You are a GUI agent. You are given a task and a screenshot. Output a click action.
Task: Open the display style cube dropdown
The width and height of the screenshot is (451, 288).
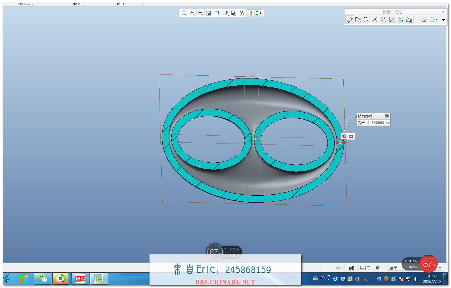(x=217, y=13)
